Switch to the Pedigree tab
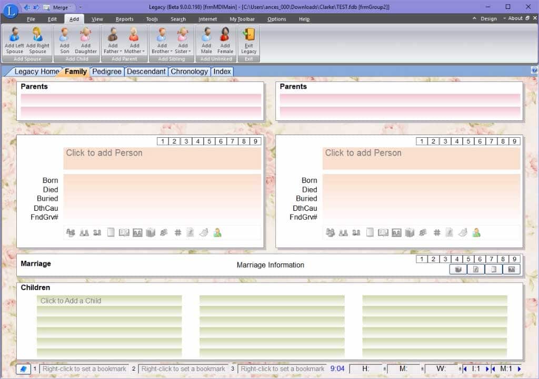539x379 pixels. point(107,71)
